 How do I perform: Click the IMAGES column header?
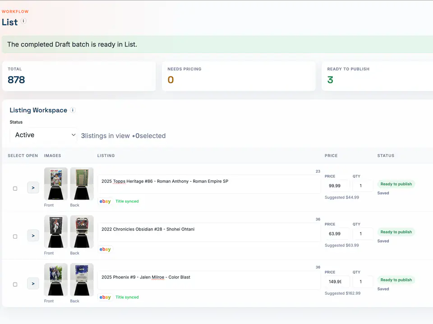(52, 156)
